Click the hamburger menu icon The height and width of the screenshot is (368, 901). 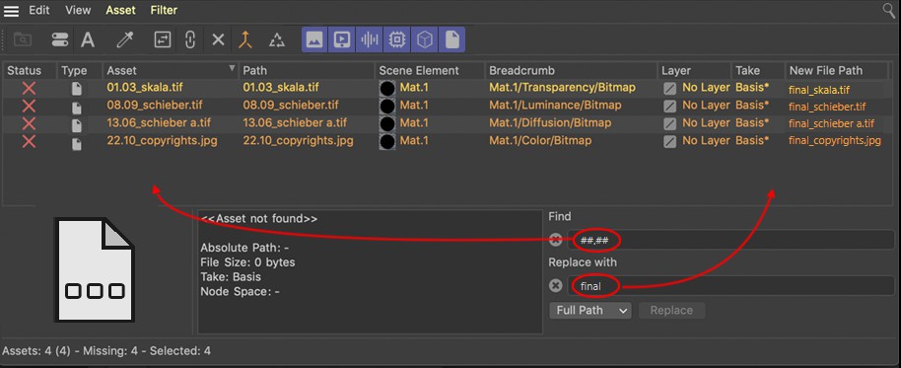(x=11, y=10)
